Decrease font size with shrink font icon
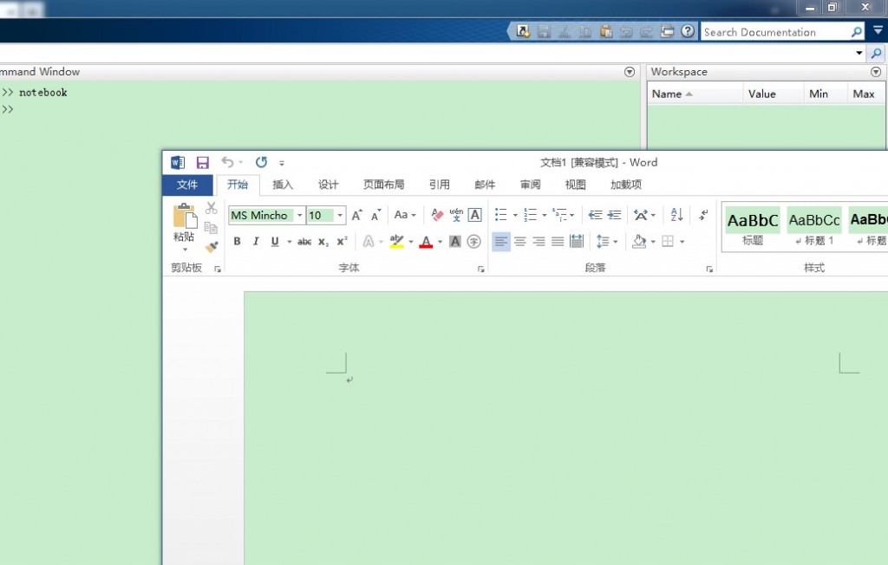Image resolution: width=888 pixels, height=565 pixels. tap(376, 215)
